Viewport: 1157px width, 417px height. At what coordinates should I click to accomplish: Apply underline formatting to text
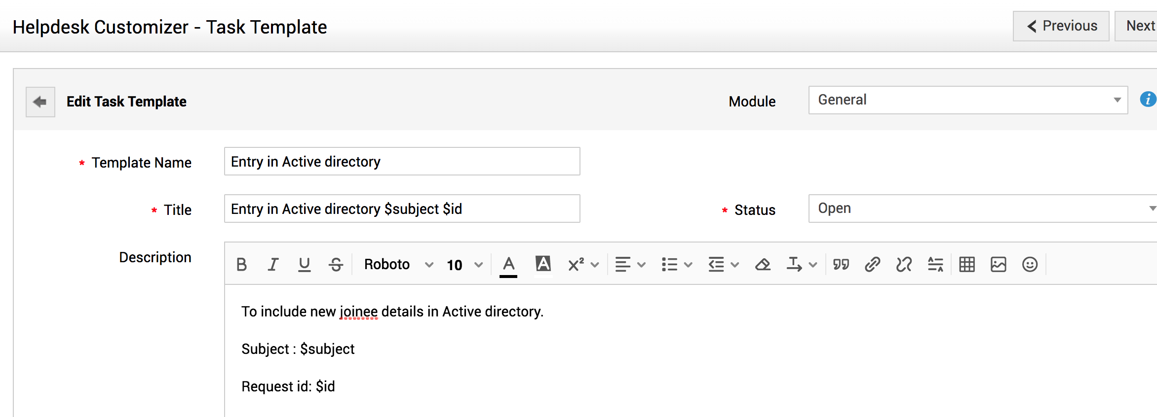tap(305, 265)
